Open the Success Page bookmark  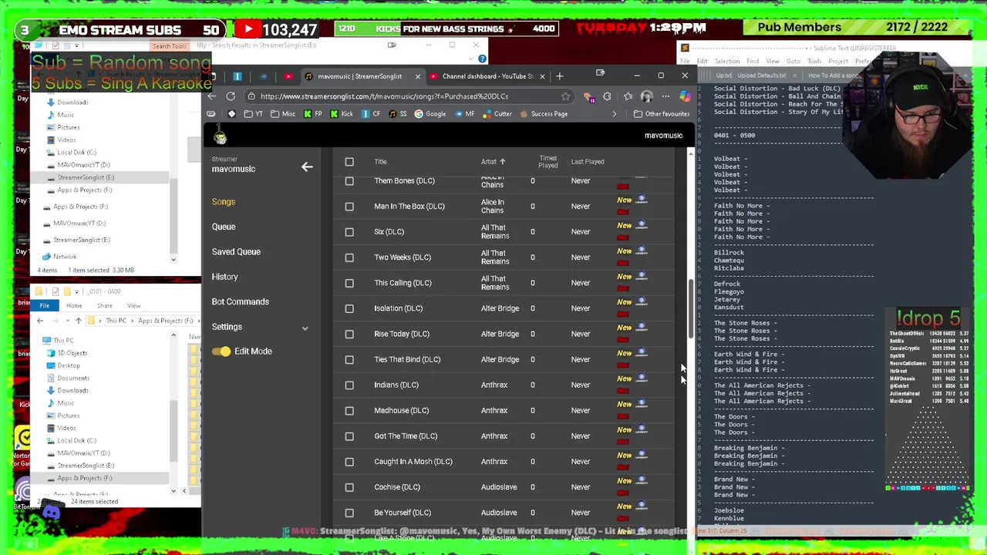(544, 114)
